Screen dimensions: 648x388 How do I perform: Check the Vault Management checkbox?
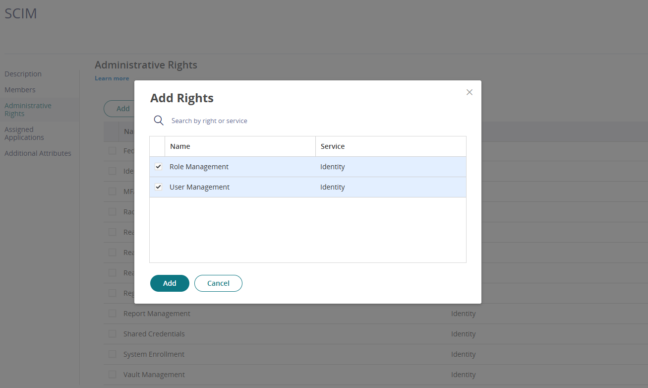[x=112, y=374]
